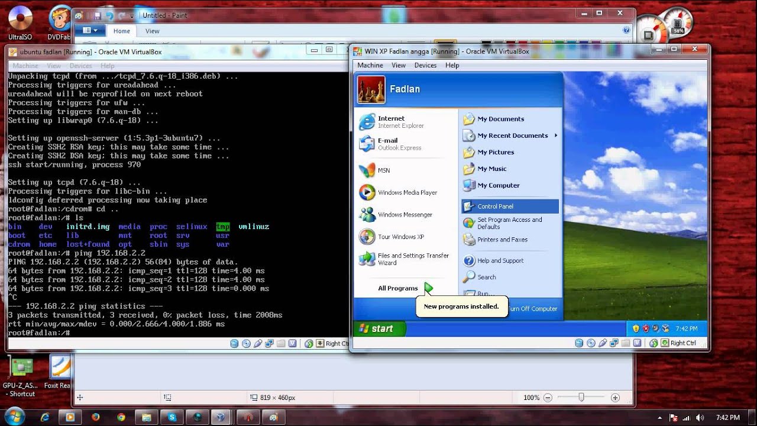757x426 pixels.
Task: Open Devices menu in ubuntu VirtualBox window
Action: [x=80, y=66]
